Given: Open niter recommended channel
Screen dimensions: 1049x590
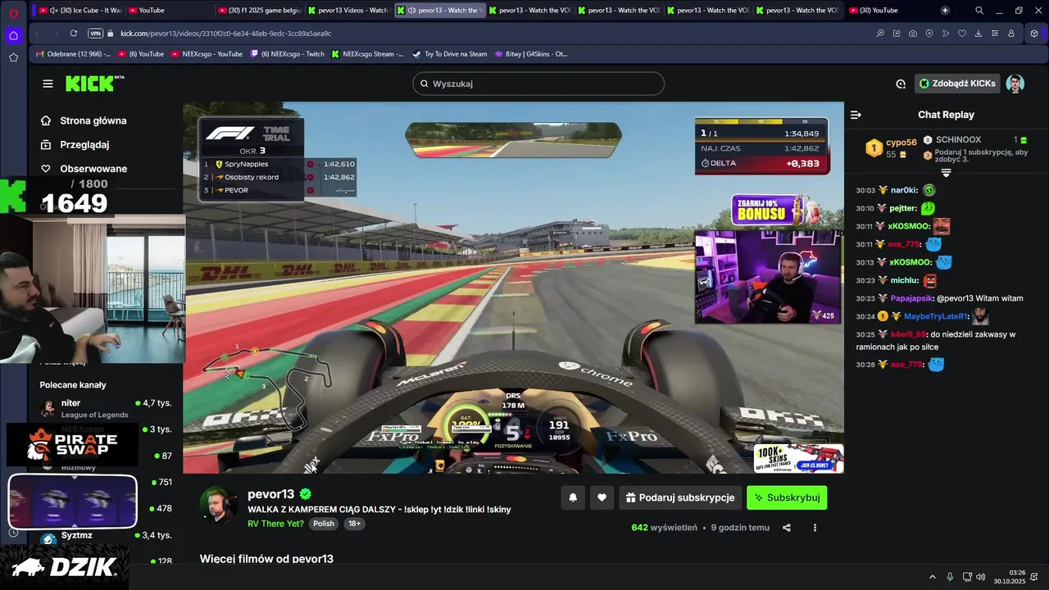Looking at the screenshot, I should [107, 408].
